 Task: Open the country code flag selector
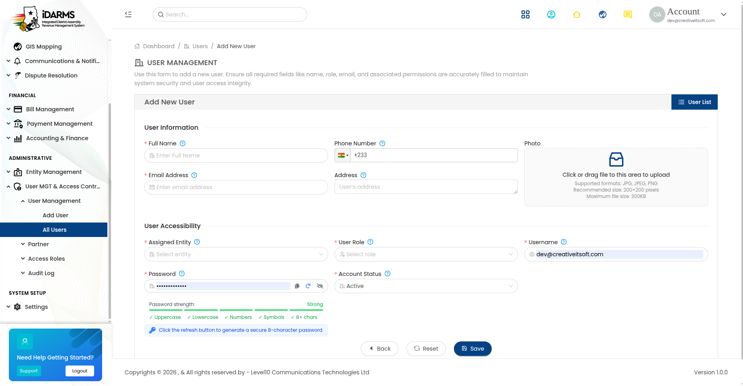pos(343,155)
